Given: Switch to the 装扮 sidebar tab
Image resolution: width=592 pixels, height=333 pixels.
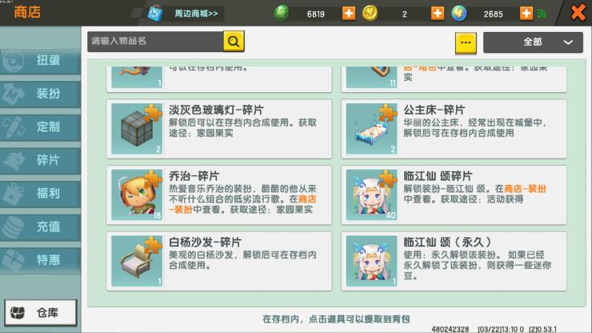Looking at the screenshot, I should [x=40, y=94].
